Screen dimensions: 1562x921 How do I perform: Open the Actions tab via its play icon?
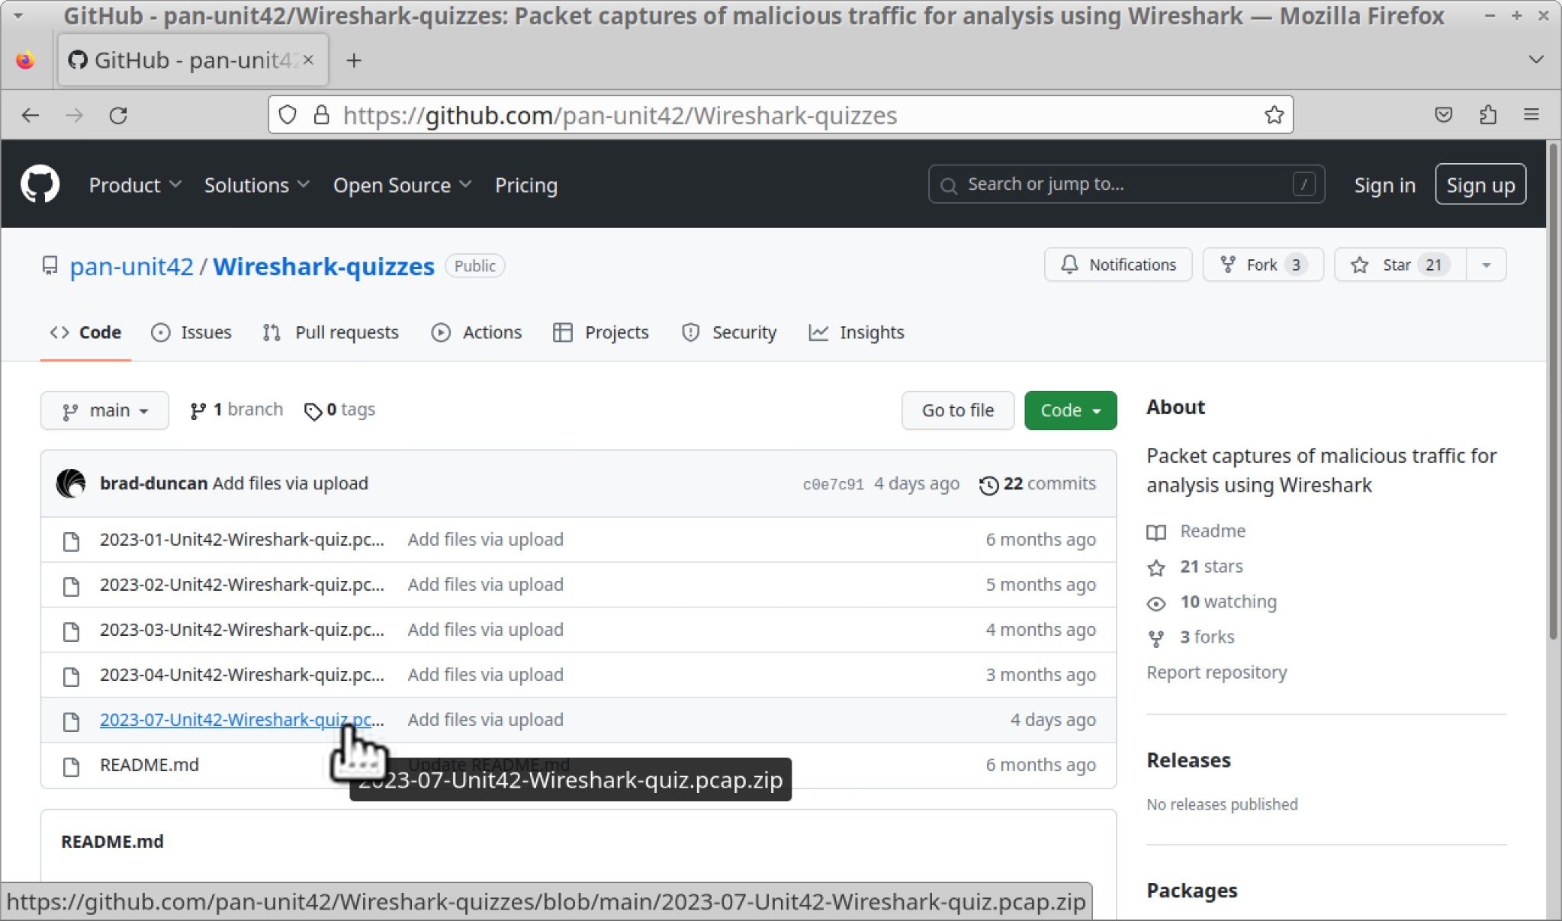click(440, 332)
